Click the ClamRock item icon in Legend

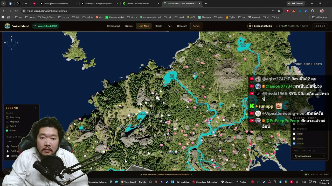pyautogui.click(x=8, y=156)
